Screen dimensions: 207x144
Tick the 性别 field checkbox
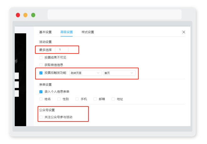(59, 99)
